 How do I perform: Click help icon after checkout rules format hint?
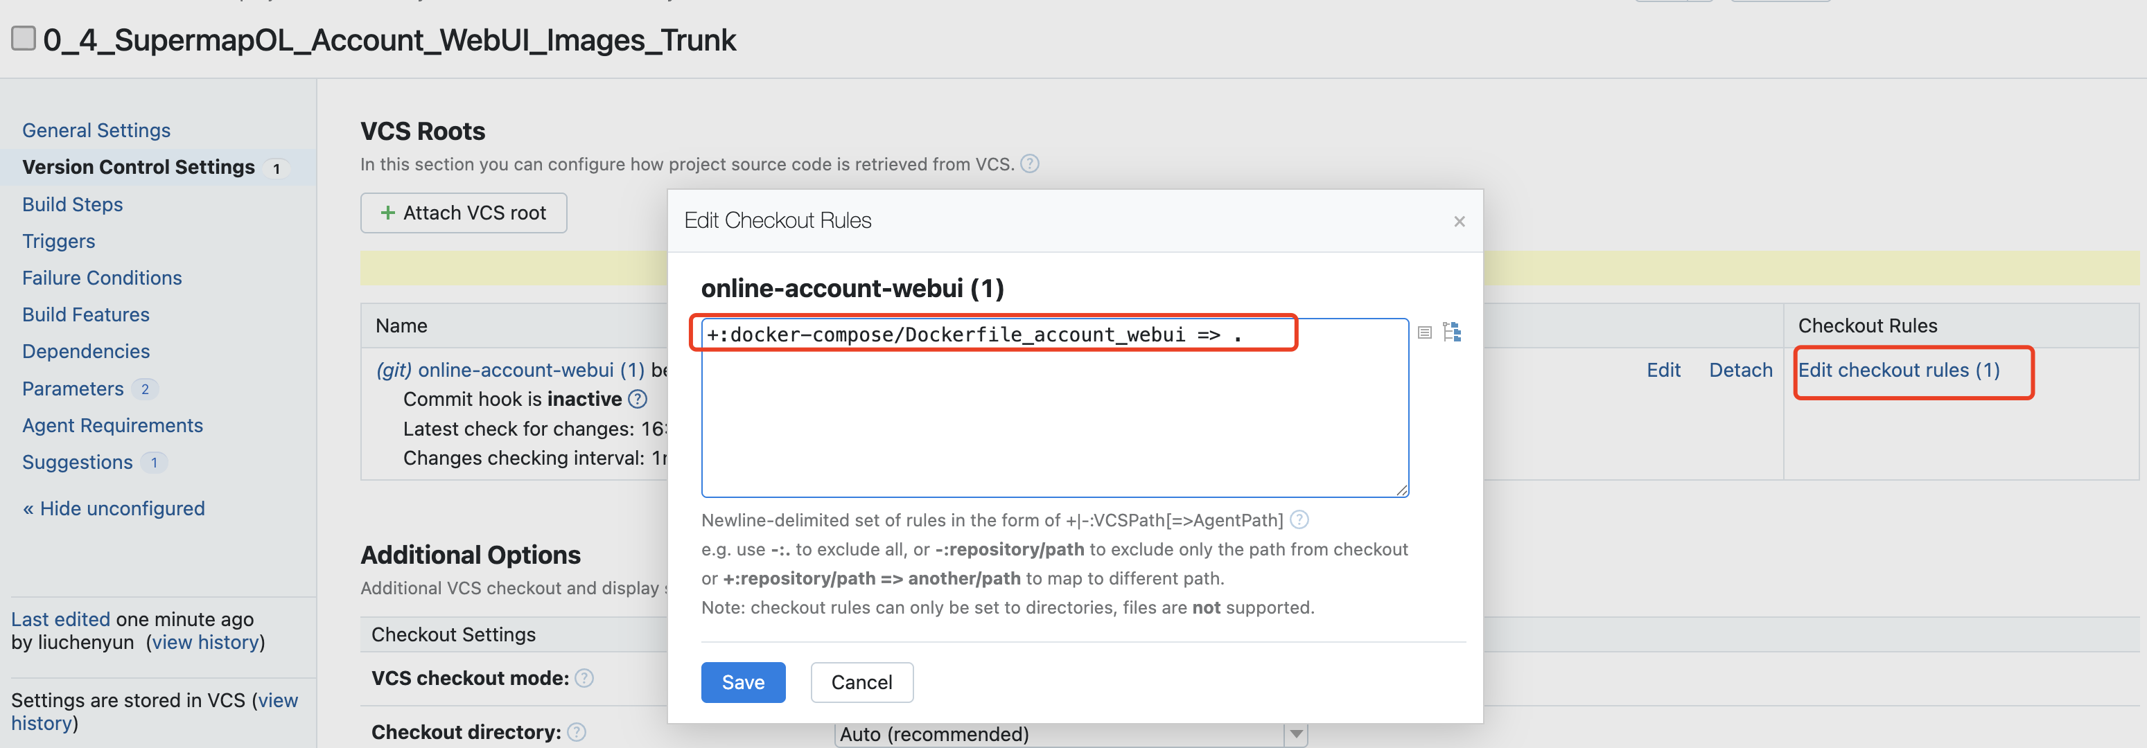(1299, 519)
